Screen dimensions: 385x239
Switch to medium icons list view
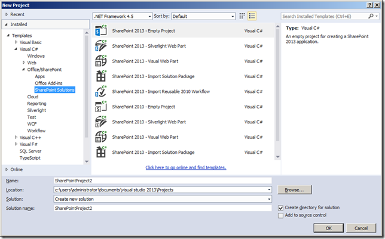click(252, 16)
